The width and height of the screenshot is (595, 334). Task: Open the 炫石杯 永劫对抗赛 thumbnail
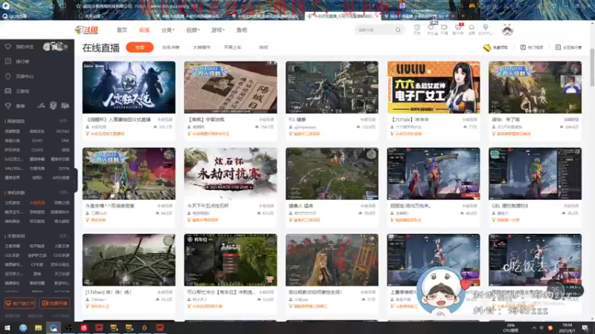click(x=231, y=174)
